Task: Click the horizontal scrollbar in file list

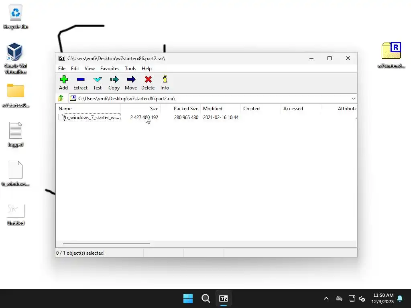Action: [x=106, y=243]
